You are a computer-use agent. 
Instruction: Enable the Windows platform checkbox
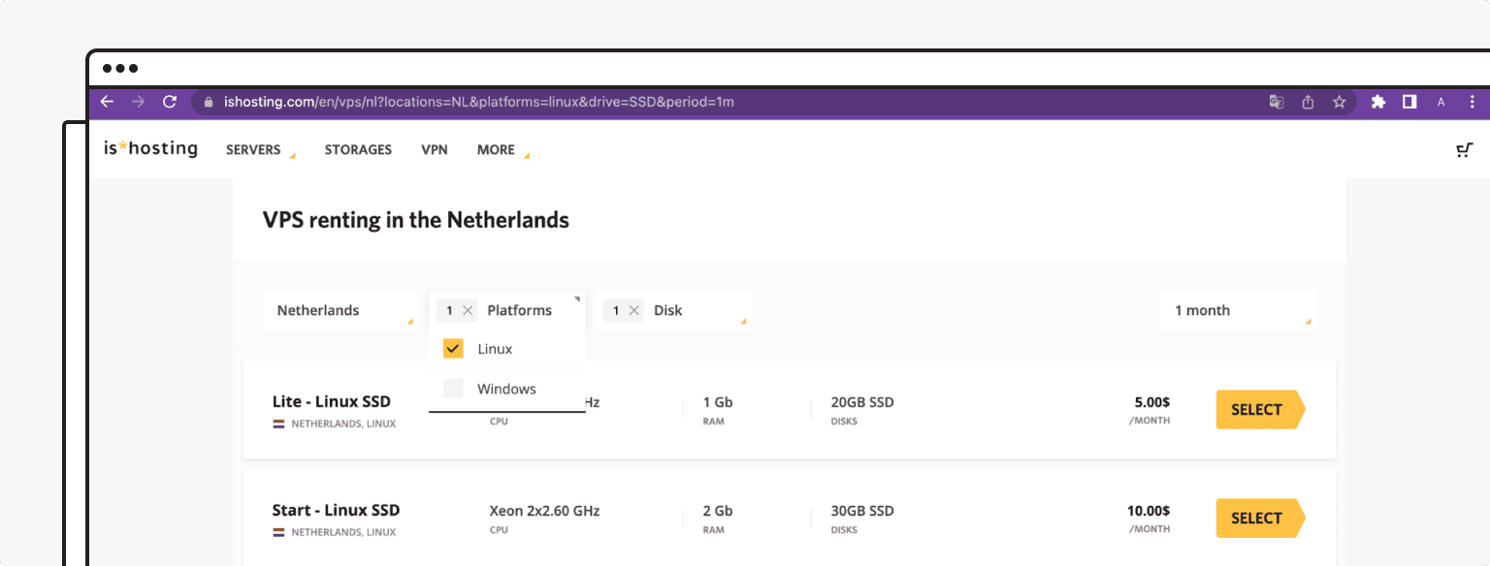(x=452, y=389)
